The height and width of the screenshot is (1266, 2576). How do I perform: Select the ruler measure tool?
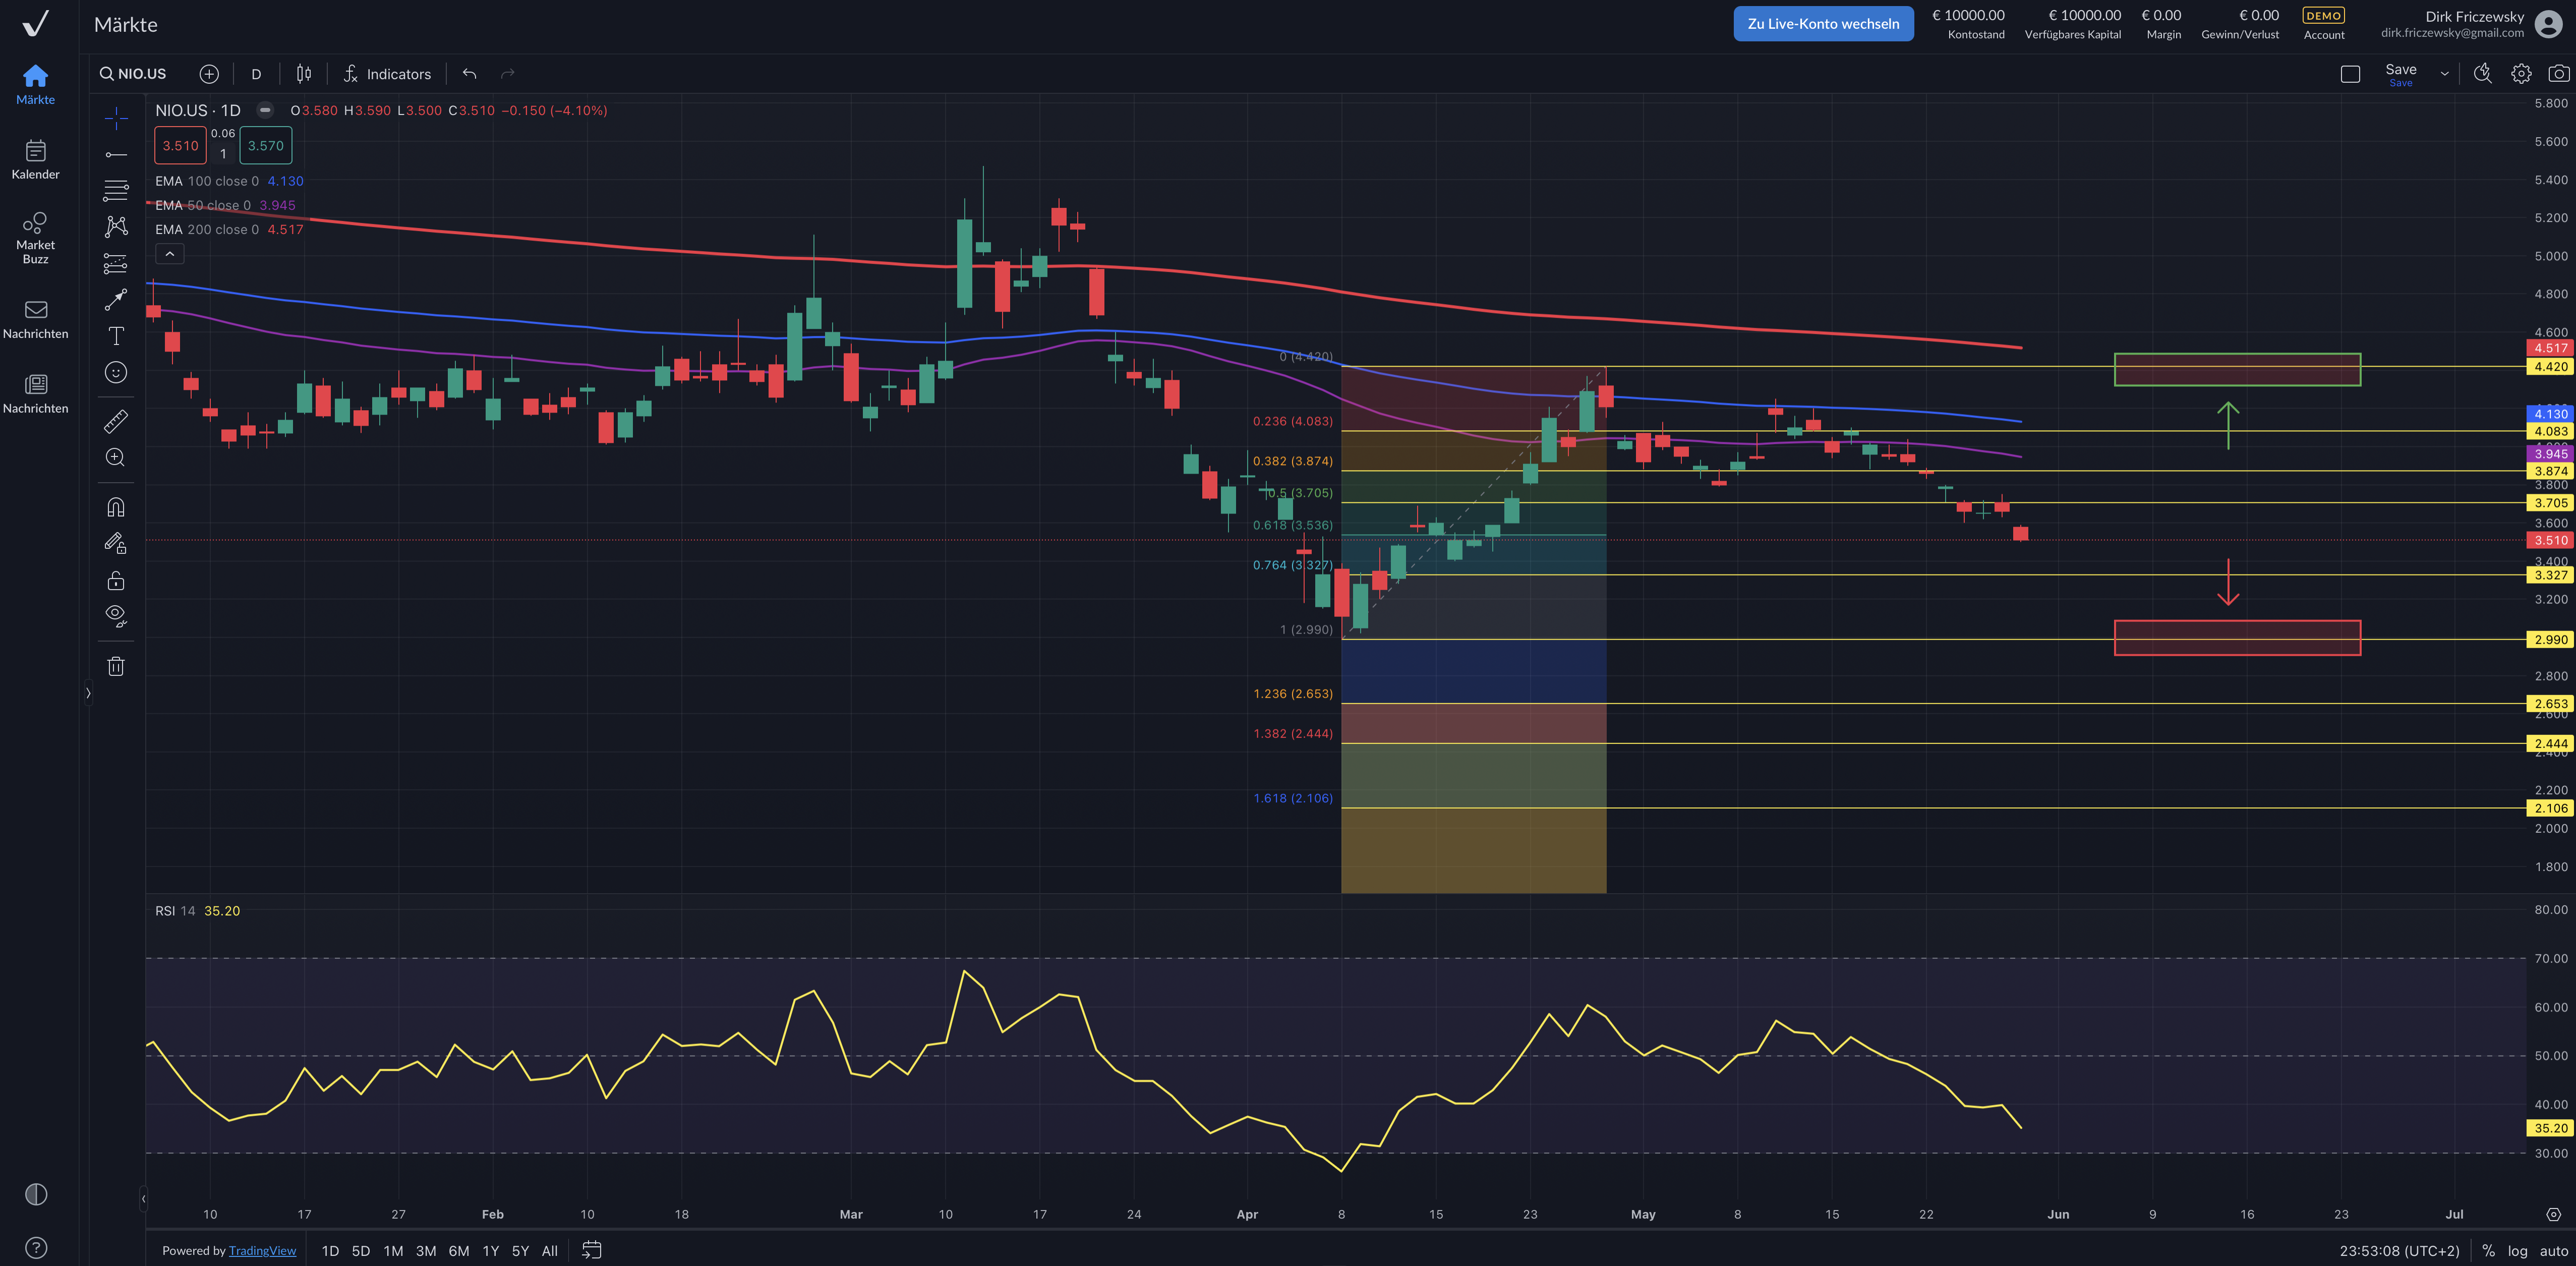116,421
